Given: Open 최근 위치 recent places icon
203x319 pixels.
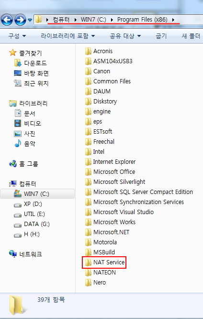Looking at the screenshot, I should pos(18,83).
